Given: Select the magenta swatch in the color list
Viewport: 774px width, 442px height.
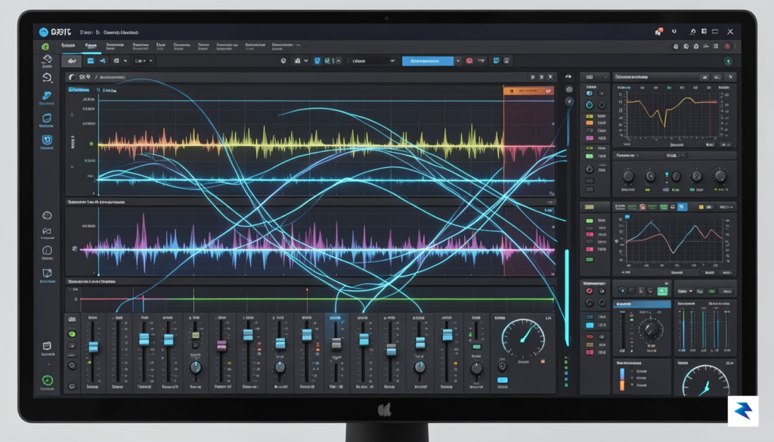Looking at the screenshot, I should click(x=590, y=138).
